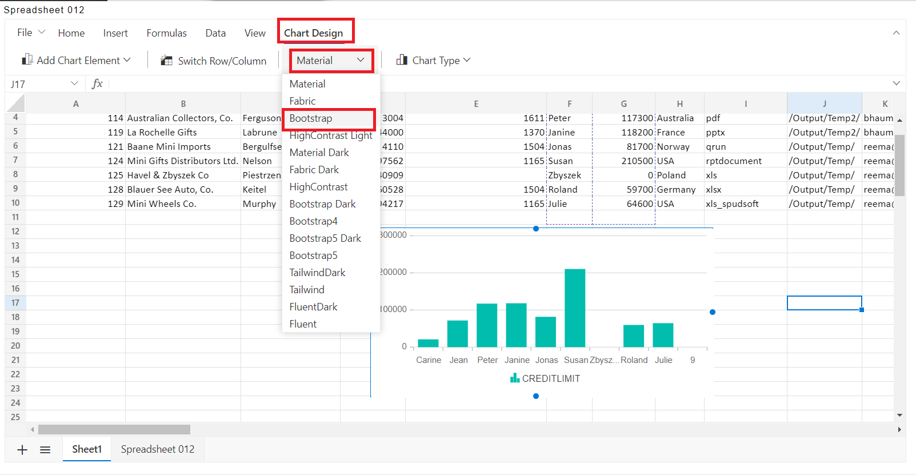Image resolution: width=916 pixels, height=475 pixels.
Task: Click the Switch Row/Column icon
Action: [167, 61]
